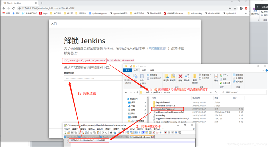The image size is (268, 147).
Task: Click Notepad++ macro Record red-dot icon
Action: [165, 132]
